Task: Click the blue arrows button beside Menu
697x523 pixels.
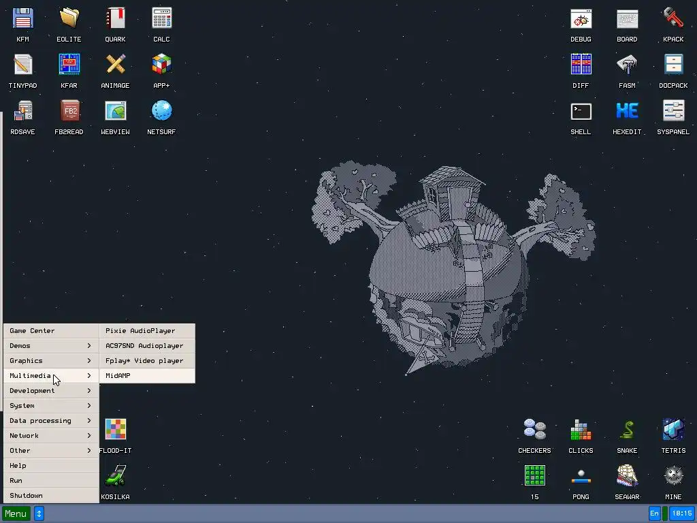Action: pyautogui.click(x=39, y=513)
